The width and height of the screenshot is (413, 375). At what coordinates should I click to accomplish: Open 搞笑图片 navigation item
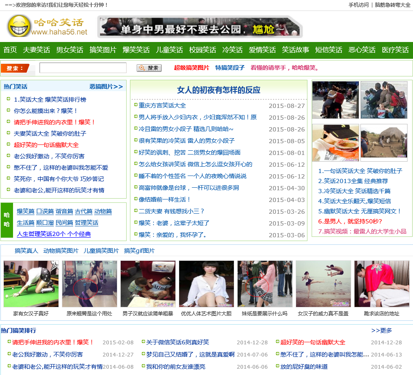[103, 50]
